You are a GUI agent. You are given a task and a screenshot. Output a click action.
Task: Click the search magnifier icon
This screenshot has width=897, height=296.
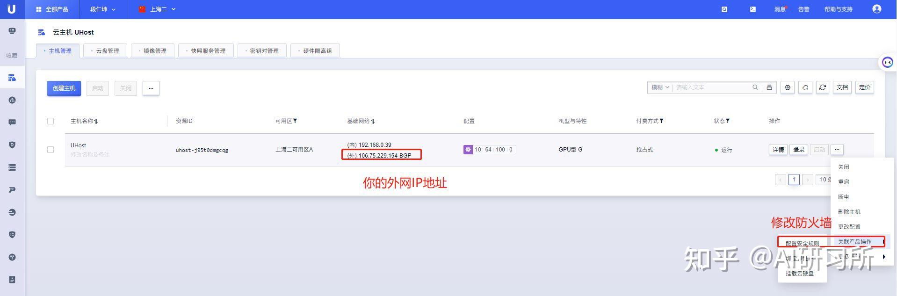coord(755,87)
